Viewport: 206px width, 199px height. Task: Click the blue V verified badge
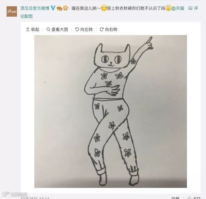tap(53, 8)
